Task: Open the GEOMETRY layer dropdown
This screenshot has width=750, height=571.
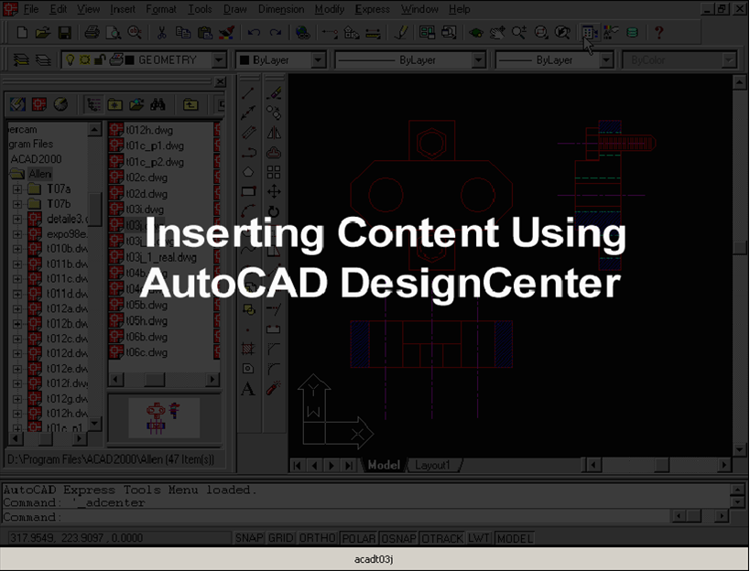Action: click(x=218, y=60)
